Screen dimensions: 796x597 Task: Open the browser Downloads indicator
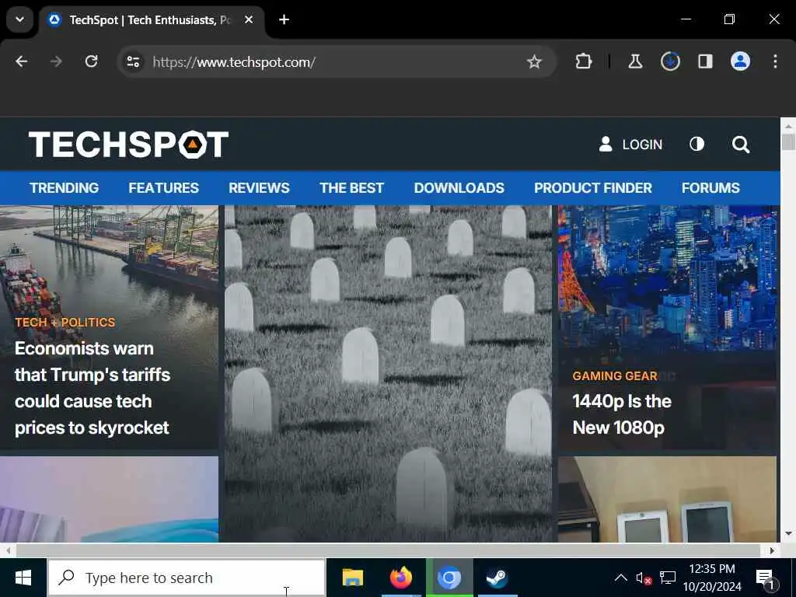[x=670, y=62]
